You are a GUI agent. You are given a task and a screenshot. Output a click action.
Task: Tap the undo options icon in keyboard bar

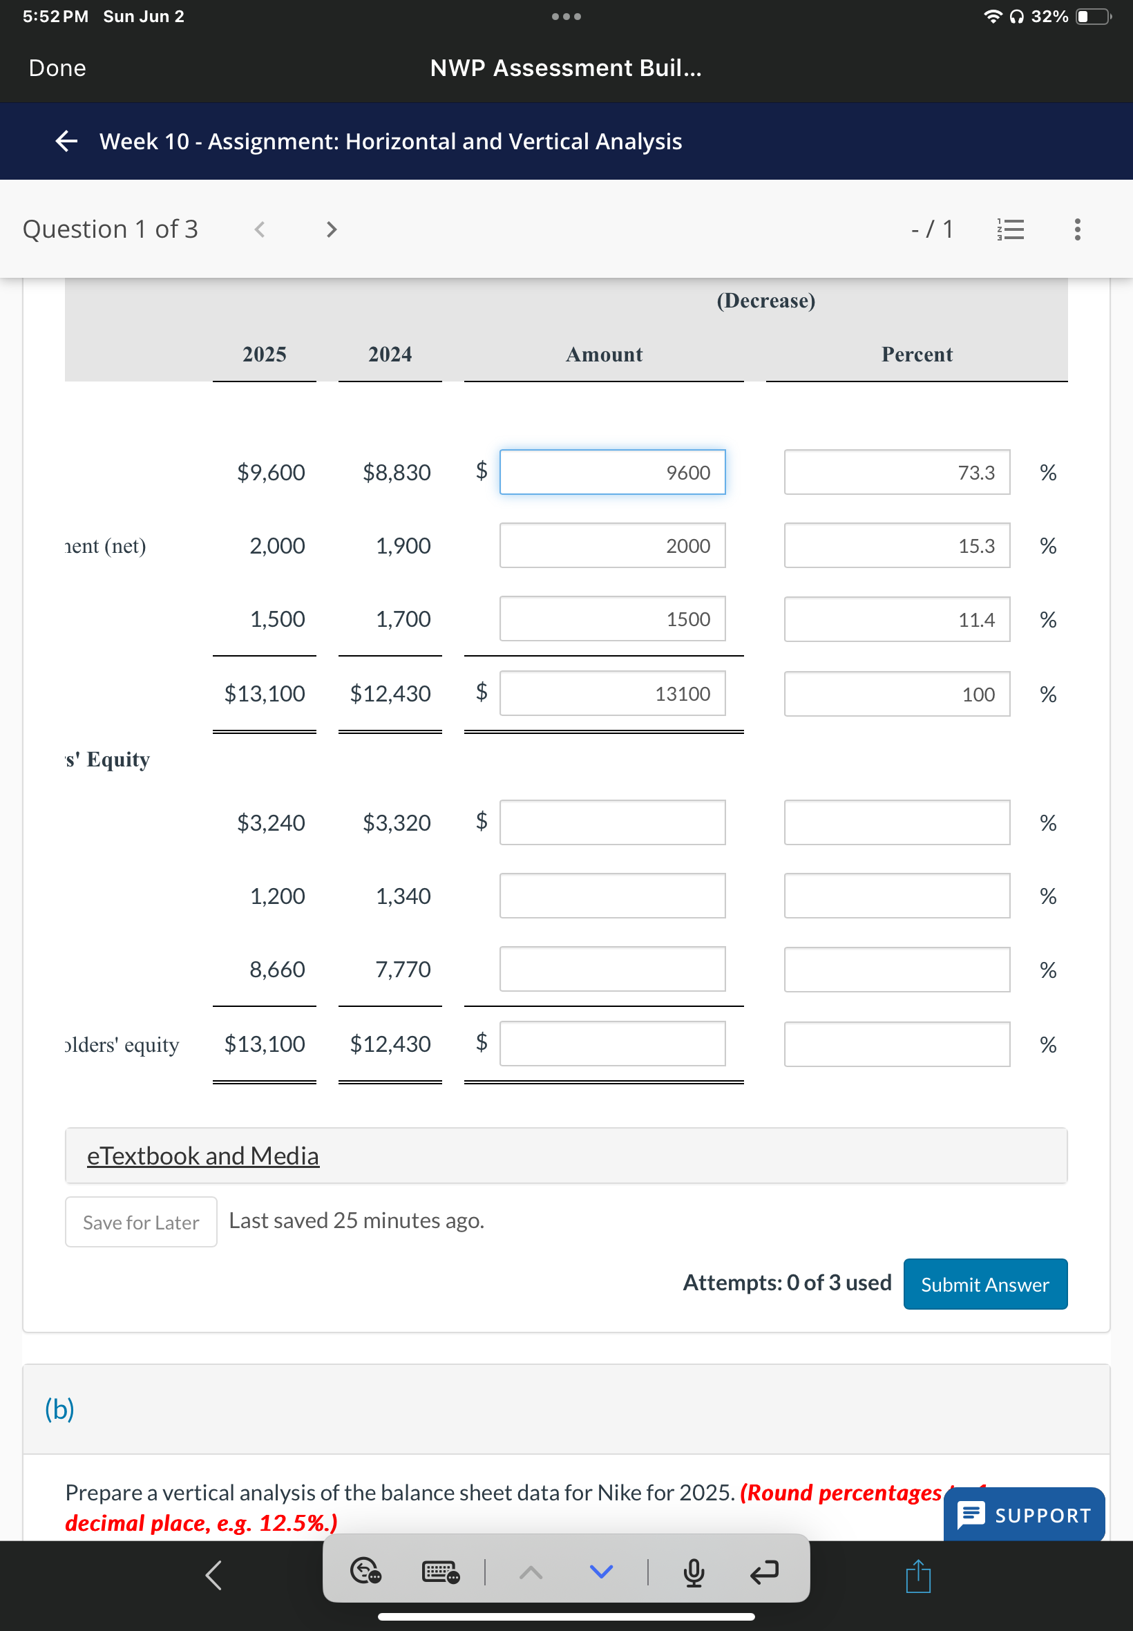pos(365,1570)
